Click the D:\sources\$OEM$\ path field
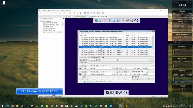The height and width of the screenshot is (108, 193). click(x=119, y=60)
